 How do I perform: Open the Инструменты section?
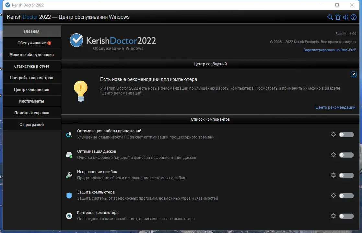click(32, 101)
